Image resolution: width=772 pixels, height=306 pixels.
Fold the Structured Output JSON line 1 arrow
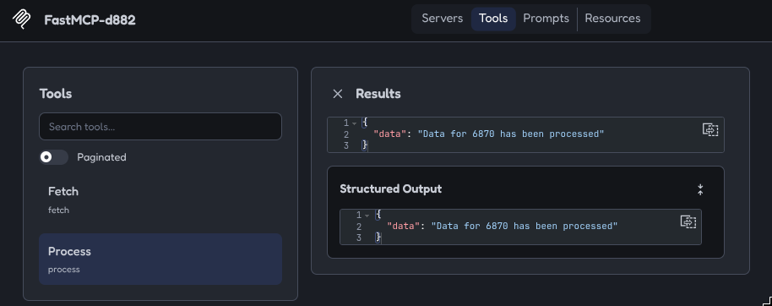367,216
